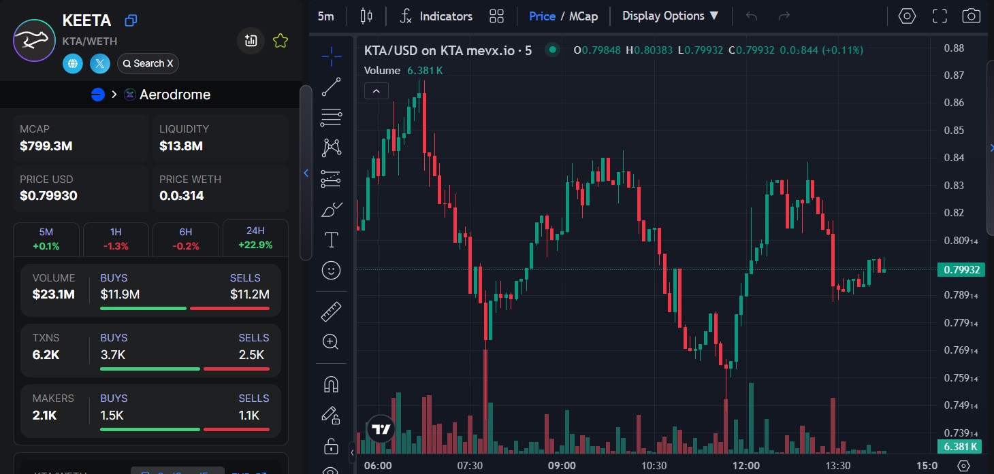Open the ruler measure tool
The height and width of the screenshot is (474, 994).
click(x=332, y=311)
